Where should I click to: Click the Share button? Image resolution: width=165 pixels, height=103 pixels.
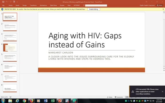[160, 5]
